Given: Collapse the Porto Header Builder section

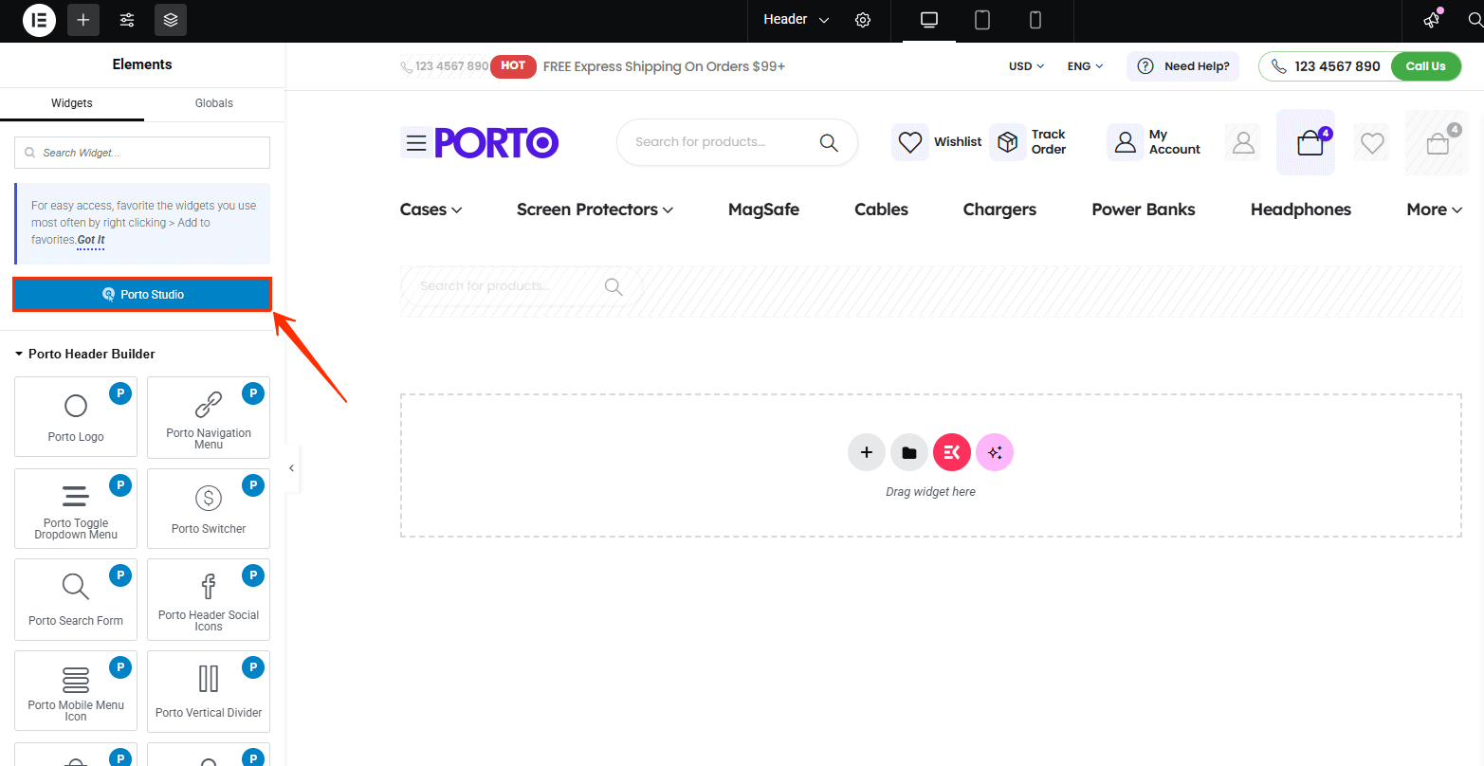Looking at the screenshot, I should 85,354.
